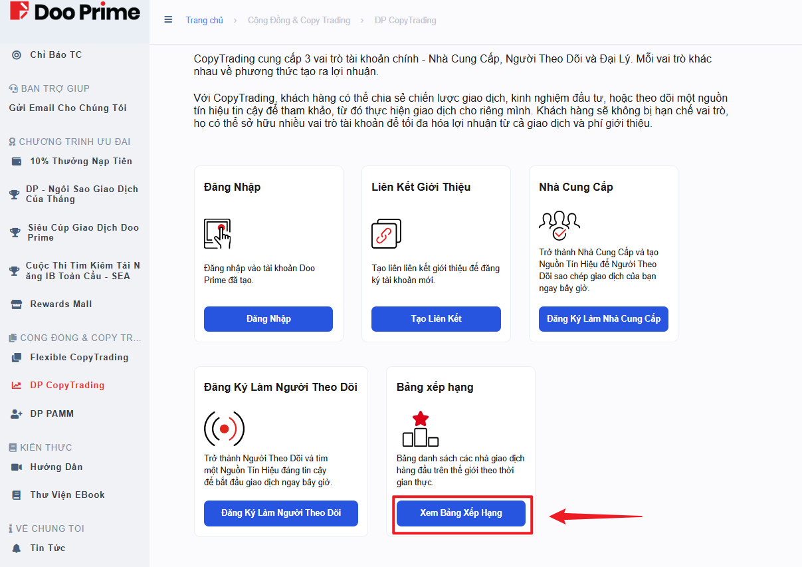Click trophy icon for Cuộc Thi Tìm Kiếm Tài Năng
802x567 pixels.
coord(14,271)
